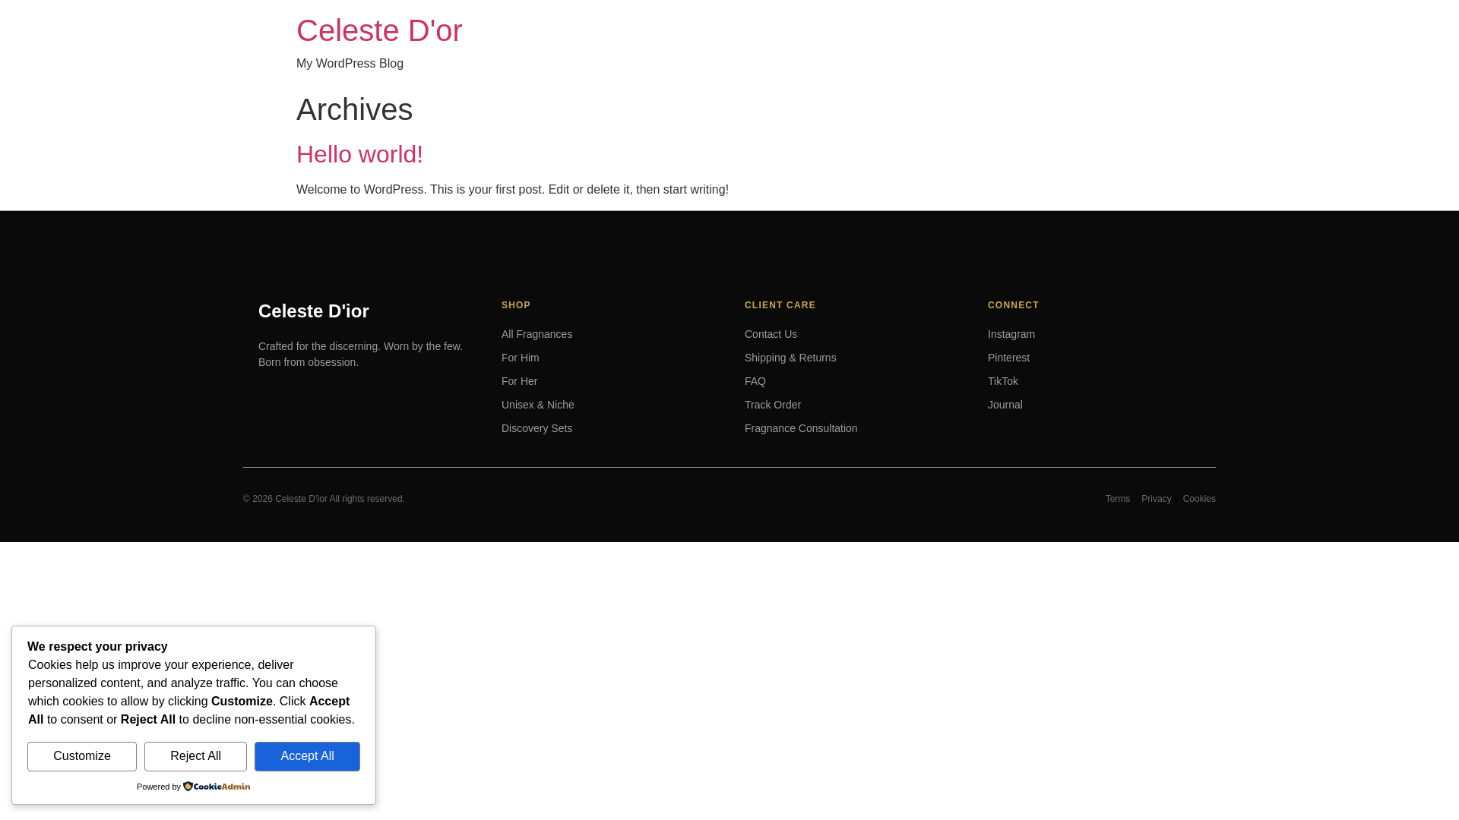
Task: Click Accept All cookies button
Action: coord(307,756)
